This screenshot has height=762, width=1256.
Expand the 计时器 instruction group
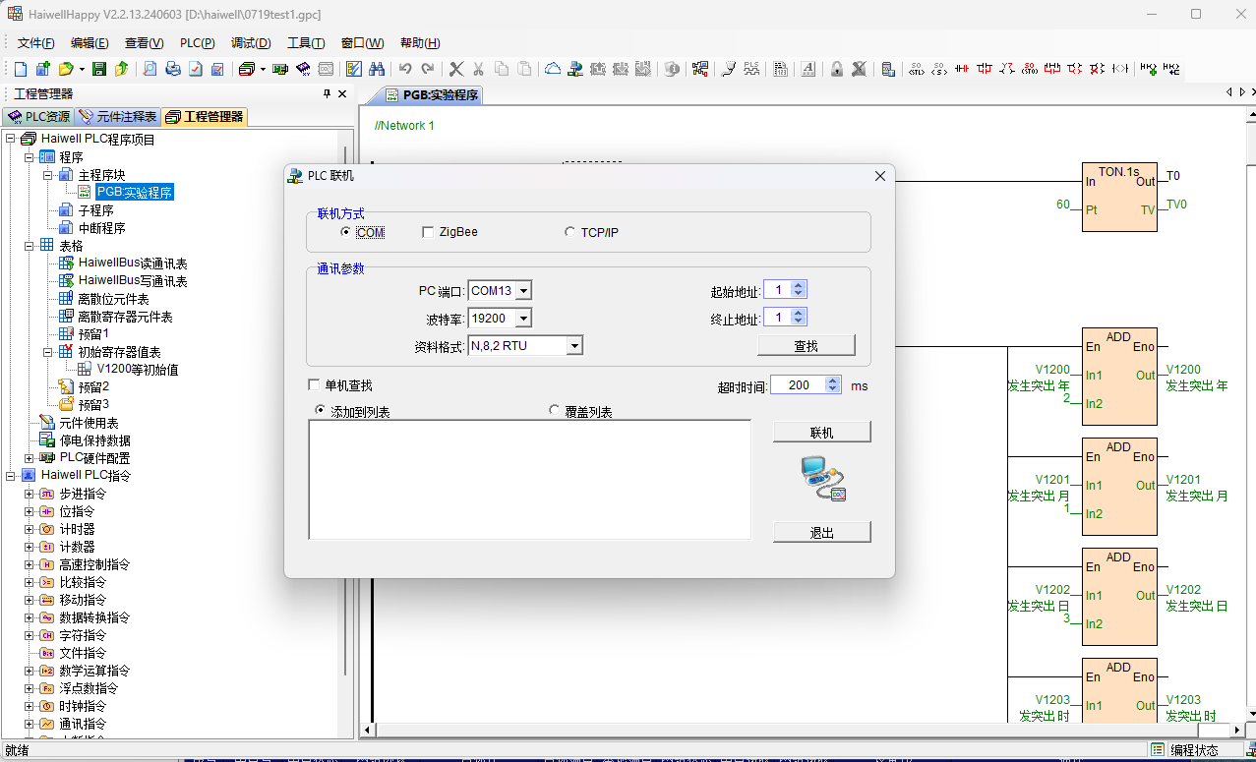click(x=29, y=529)
